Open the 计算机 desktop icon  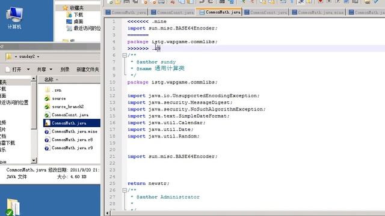(x=14, y=17)
